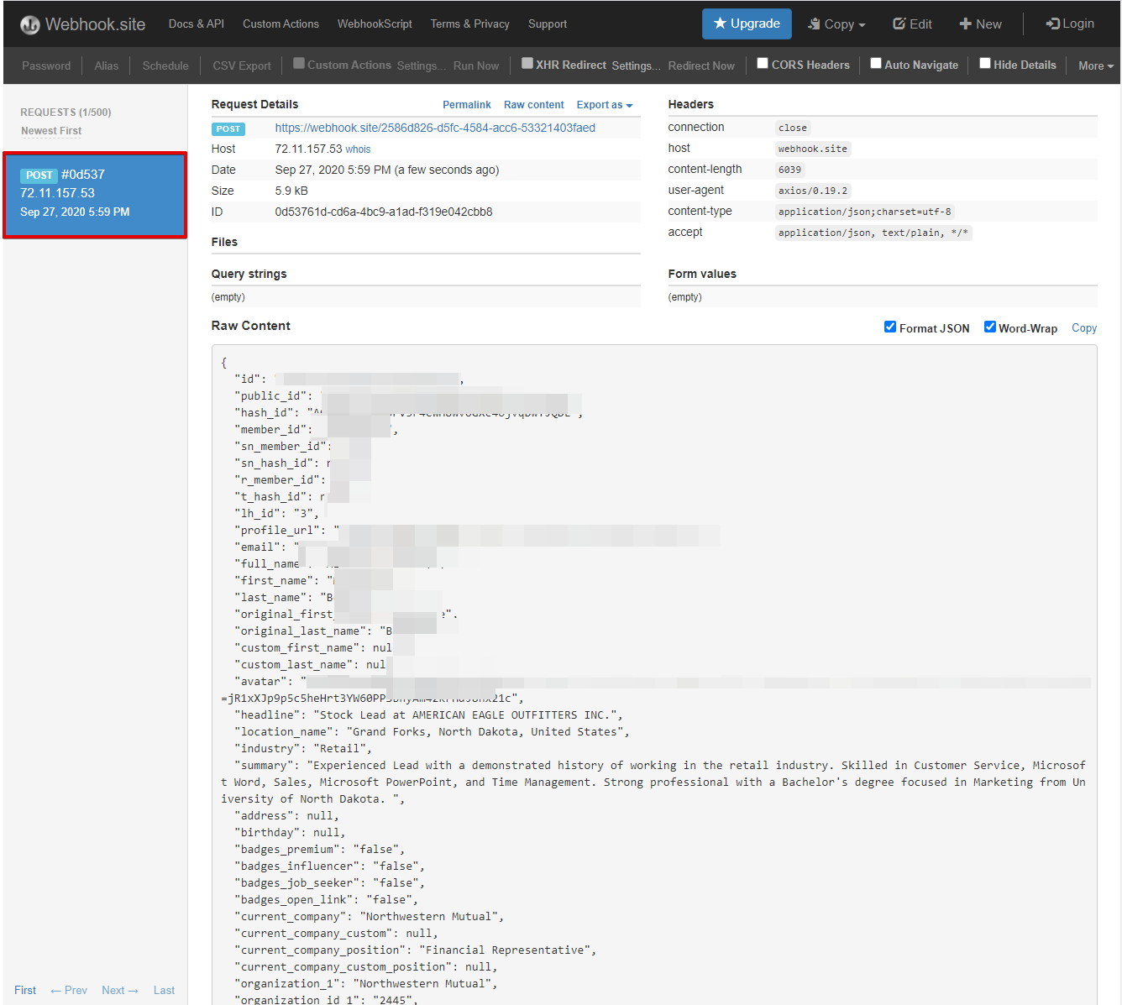
Task: Click the Raw content link
Action: pos(533,104)
